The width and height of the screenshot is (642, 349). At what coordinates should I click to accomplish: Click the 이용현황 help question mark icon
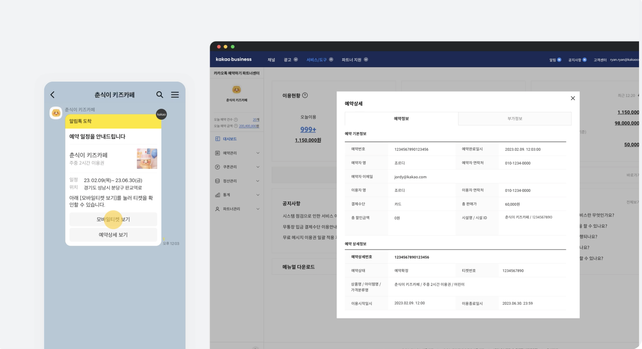(x=305, y=95)
